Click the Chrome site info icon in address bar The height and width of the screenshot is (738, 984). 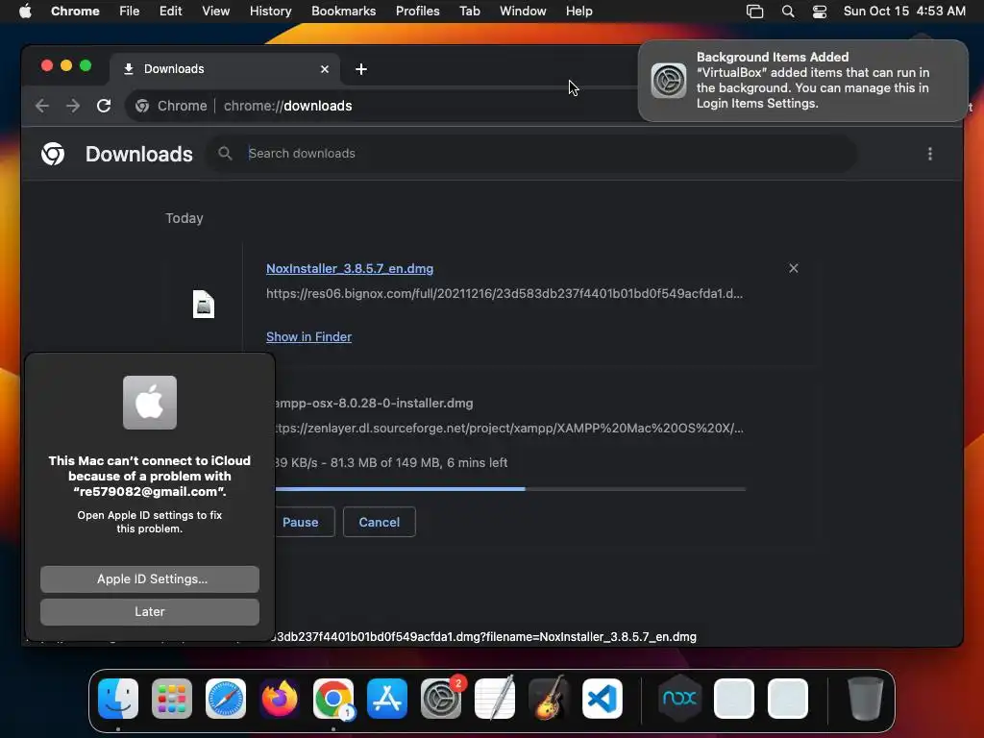[x=142, y=106]
